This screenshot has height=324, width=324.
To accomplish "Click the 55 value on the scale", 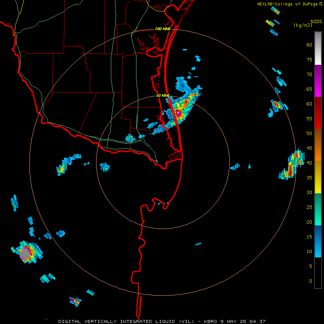I will tap(309, 119).
